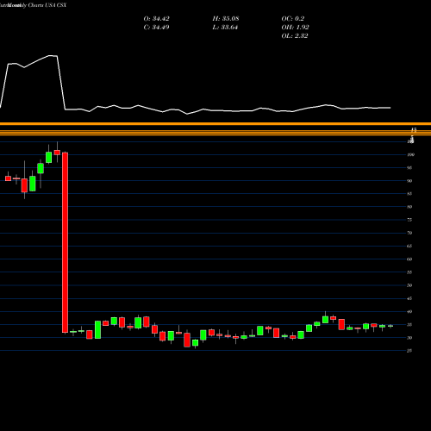Viewport: 431px width, 431px height.
Task: Click the 35 price axis label
Action: 409,325
